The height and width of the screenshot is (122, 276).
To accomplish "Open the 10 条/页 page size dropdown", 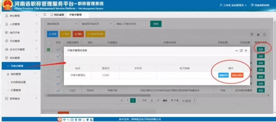I will tap(188, 101).
